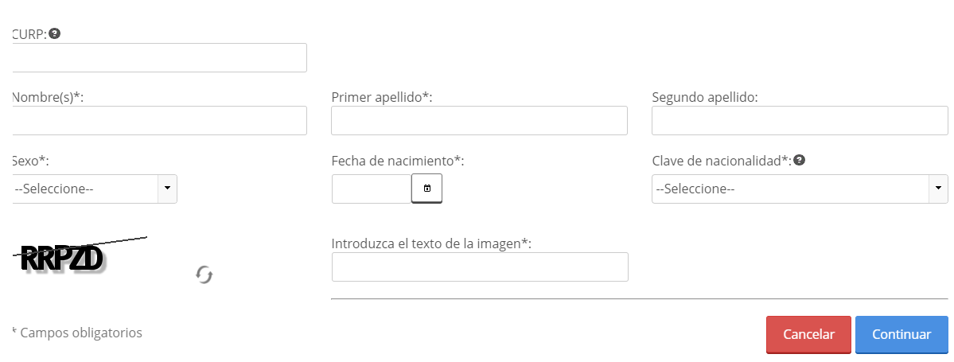Screen dimensions: 954x362
Task: Click the 'Fecha de nacimiento' label text
Action: tap(397, 161)
